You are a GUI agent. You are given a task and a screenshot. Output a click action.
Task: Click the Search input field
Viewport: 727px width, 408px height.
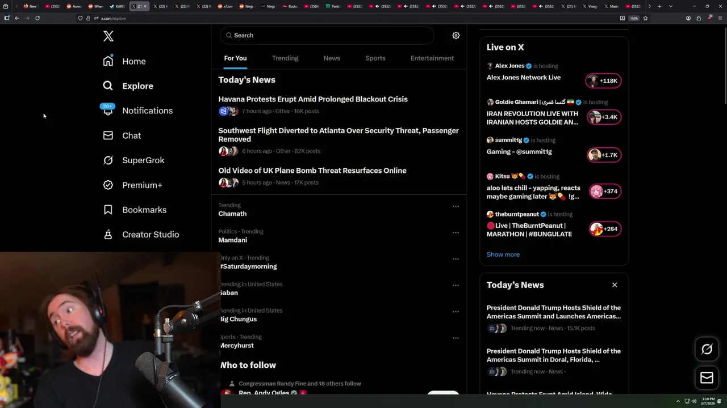327,35
